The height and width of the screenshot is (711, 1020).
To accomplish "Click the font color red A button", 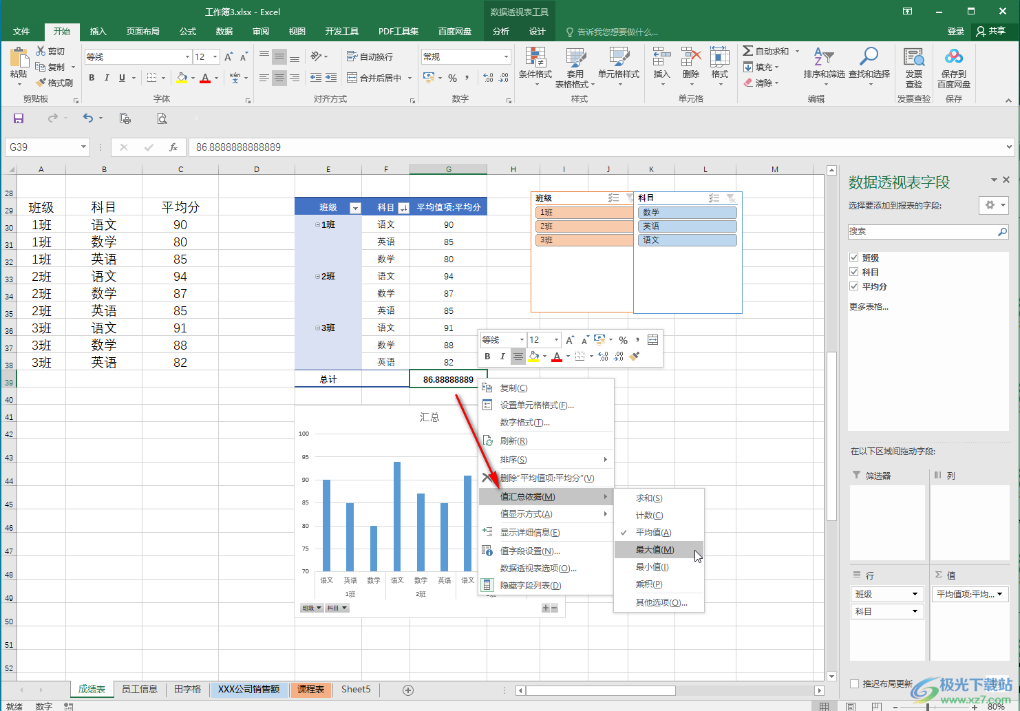I will pos(204,78).
